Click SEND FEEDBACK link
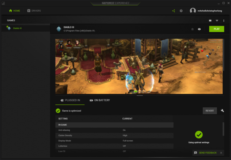The width and height of the screenshot is (231, 160). click(x=208, y=153)
